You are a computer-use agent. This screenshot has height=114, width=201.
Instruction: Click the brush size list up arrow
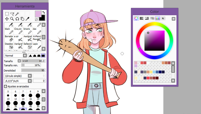coord(43,91)
